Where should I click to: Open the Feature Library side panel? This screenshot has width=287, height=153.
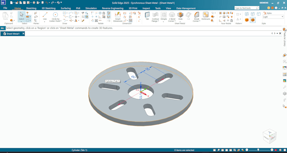284,37
